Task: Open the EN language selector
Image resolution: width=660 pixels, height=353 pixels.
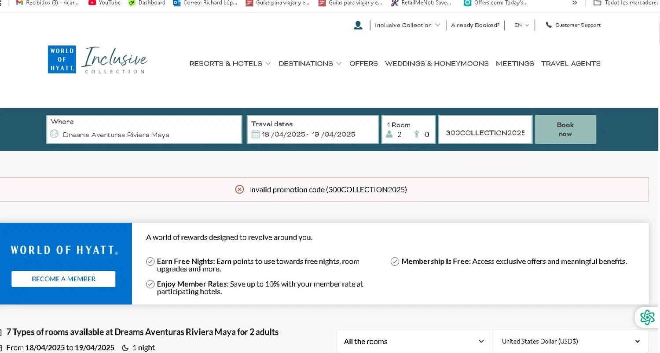Action: pyautogui.click(x=521, y=25)
